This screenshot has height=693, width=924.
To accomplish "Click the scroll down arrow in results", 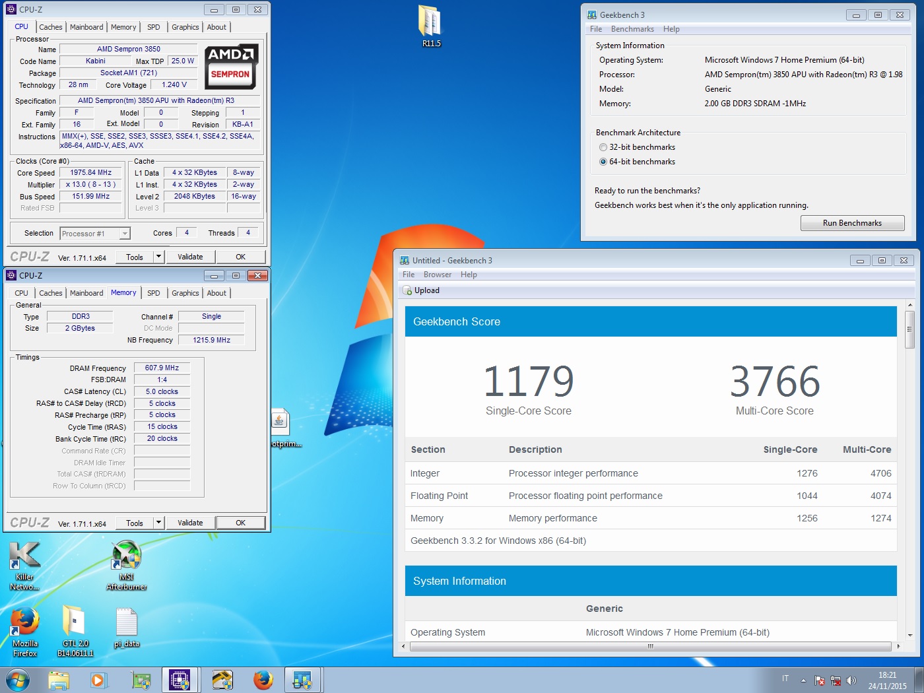I will pos(909,635).
